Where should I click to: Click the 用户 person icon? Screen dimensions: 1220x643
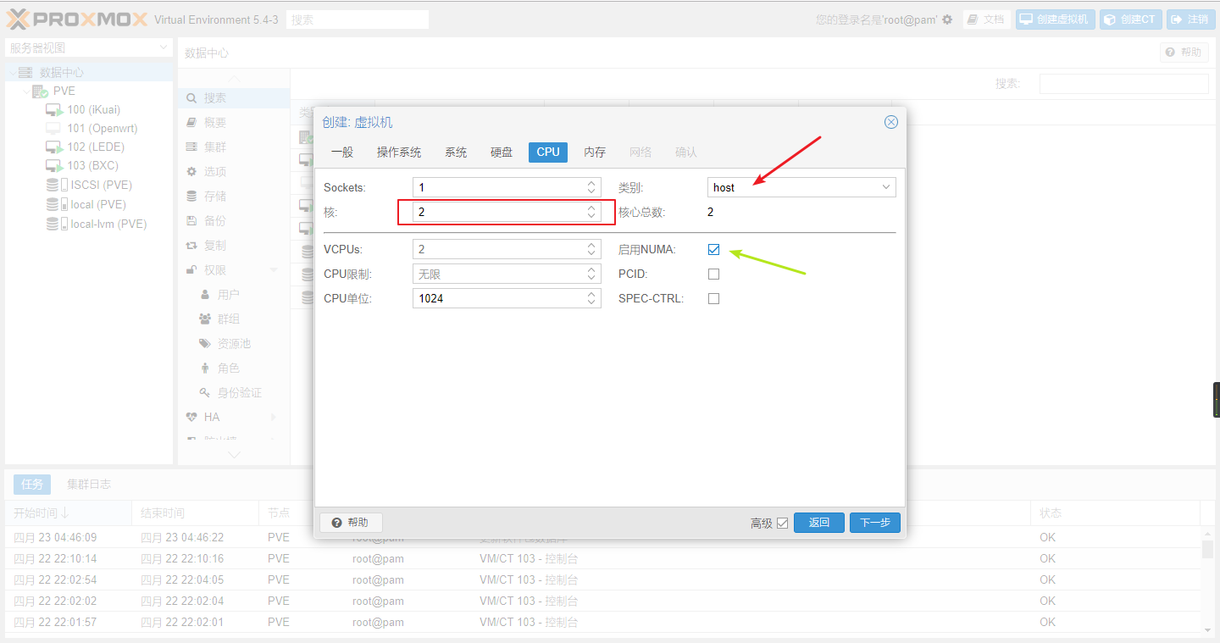tap(205, 295)
